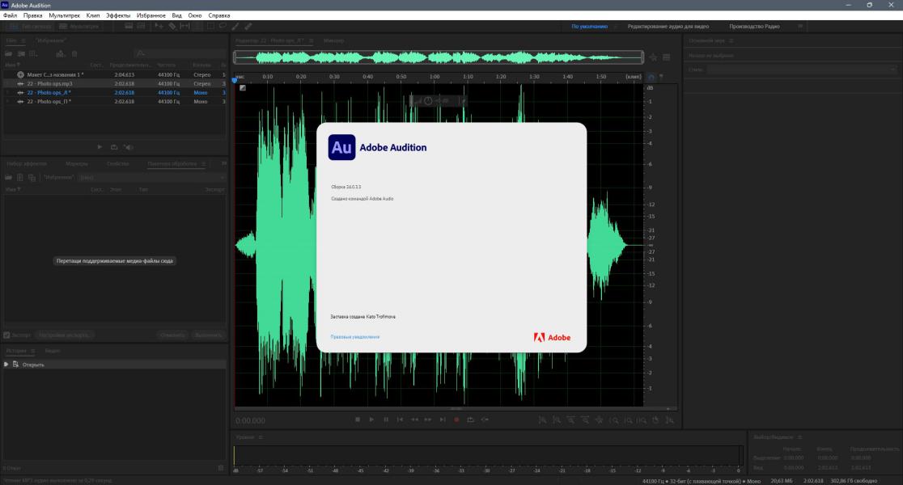Open the Мультитрек menu

tap(65, 15)
